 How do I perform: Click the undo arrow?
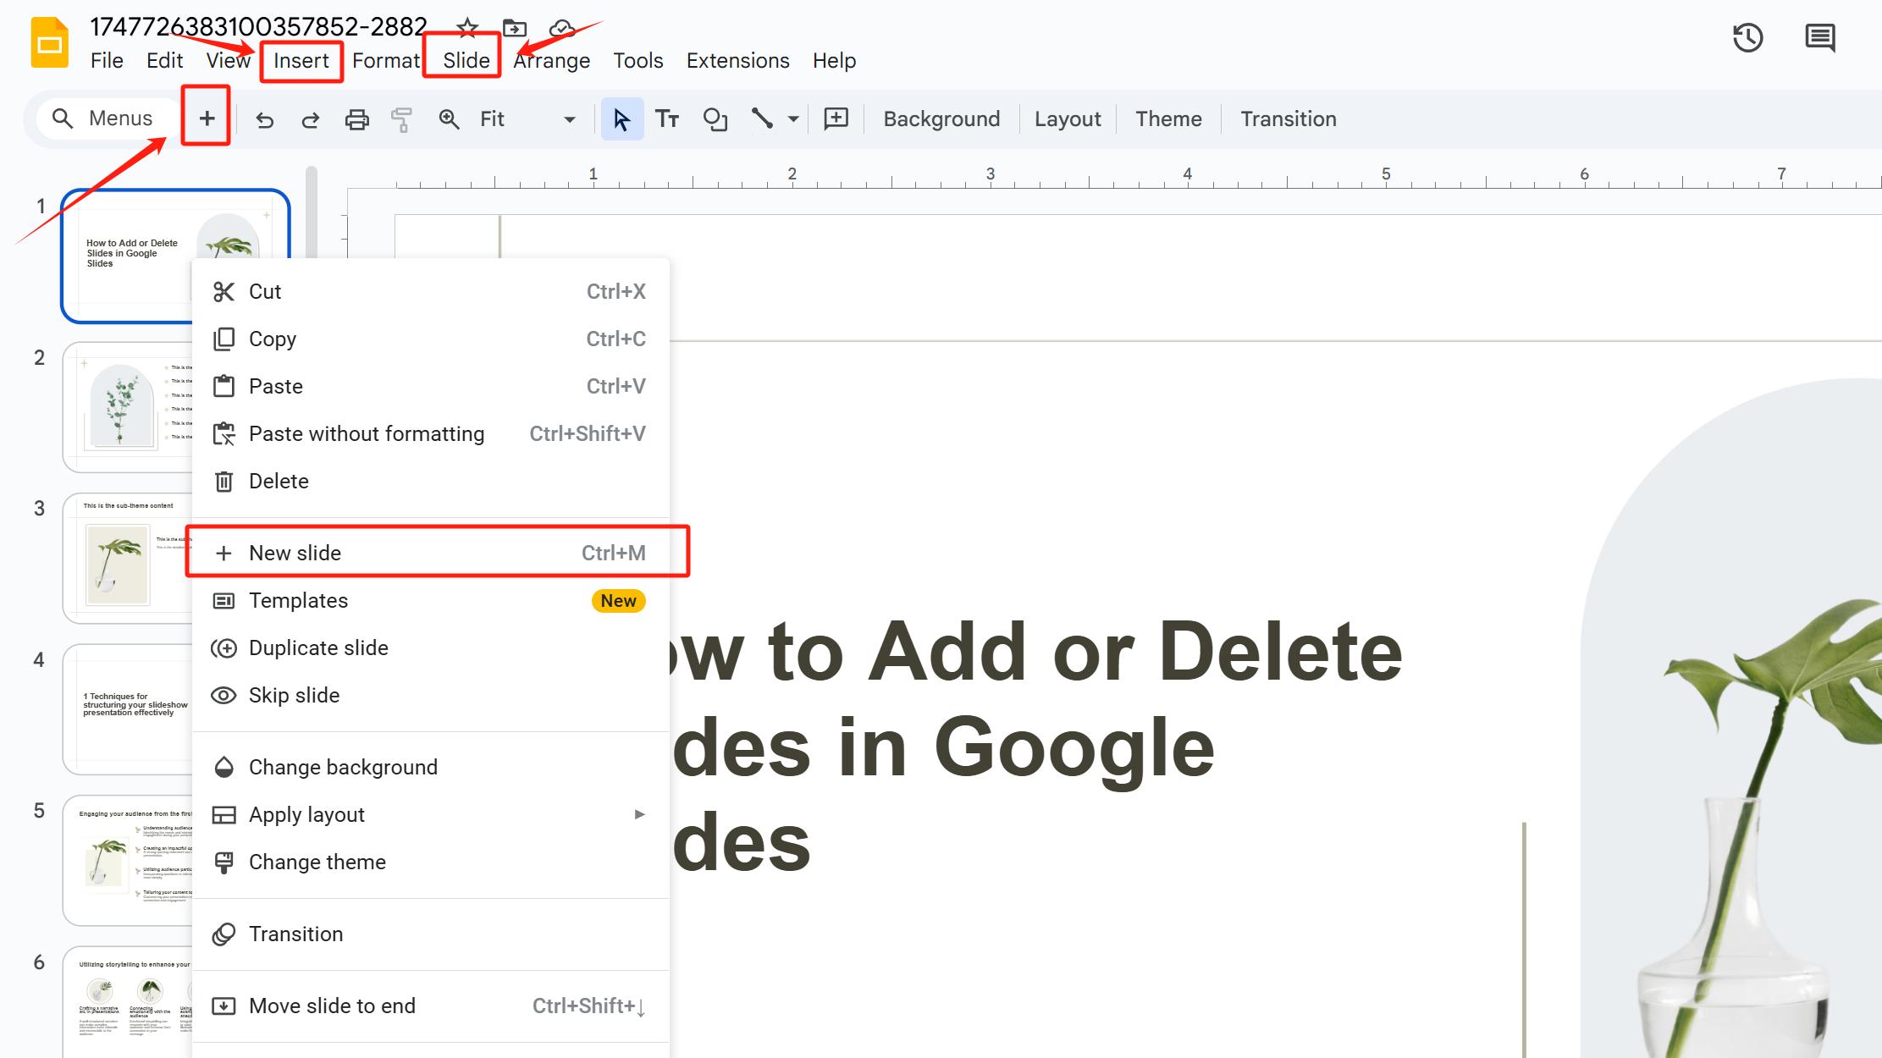coord(265,119)
